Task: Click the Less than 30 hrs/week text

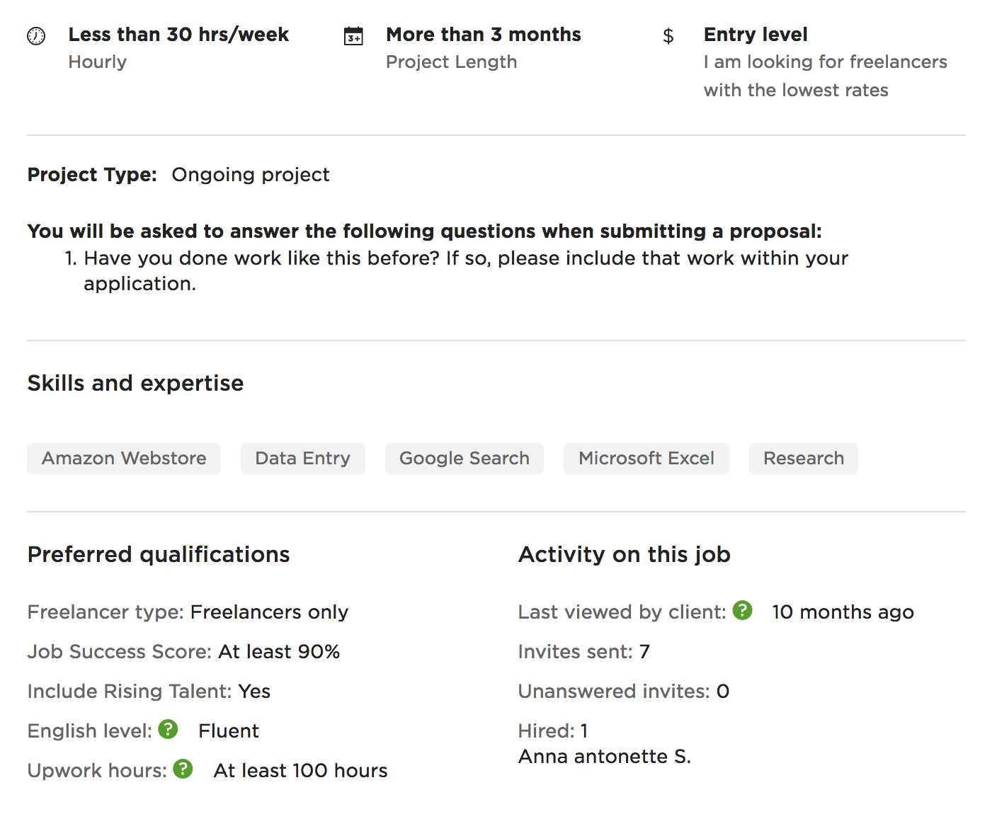Action: click(x=178, y=35)
